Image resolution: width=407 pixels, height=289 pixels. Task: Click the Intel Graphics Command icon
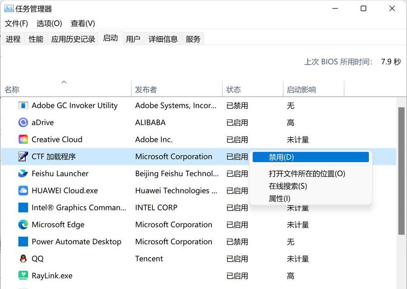23,208
